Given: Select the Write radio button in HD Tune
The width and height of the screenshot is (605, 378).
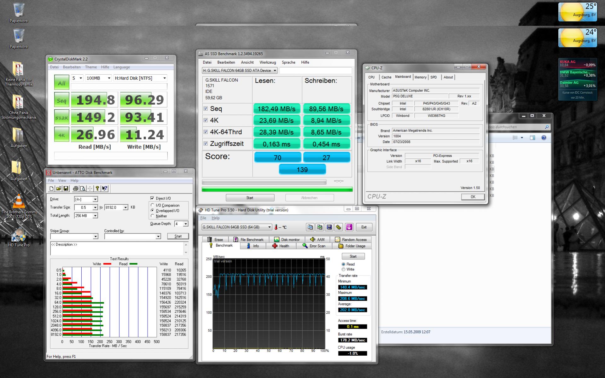Looking at the screenshot, I should tap(343, 270).
